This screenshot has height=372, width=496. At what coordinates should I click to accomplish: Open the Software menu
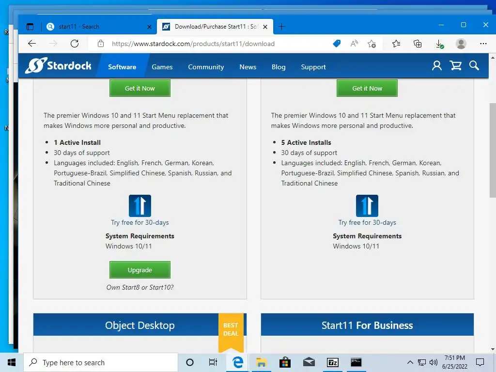pos(122,67)
